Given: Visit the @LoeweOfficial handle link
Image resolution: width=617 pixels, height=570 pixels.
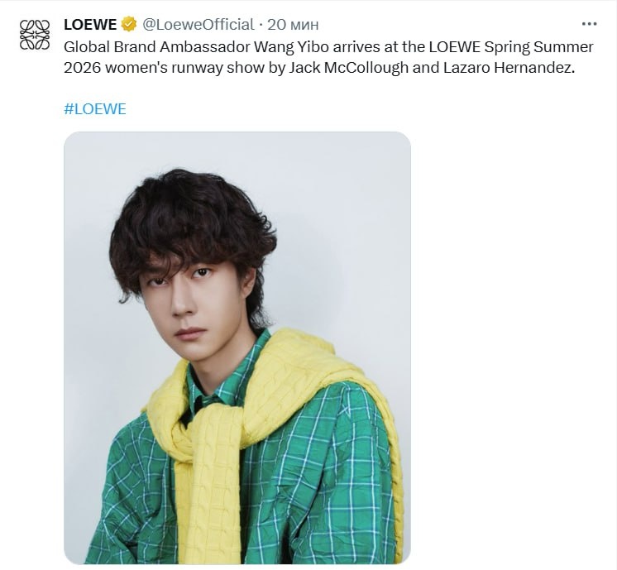Looking at the screenshot, I should point(198,25).
